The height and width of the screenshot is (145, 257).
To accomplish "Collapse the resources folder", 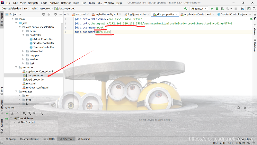I will pos(16,67).
